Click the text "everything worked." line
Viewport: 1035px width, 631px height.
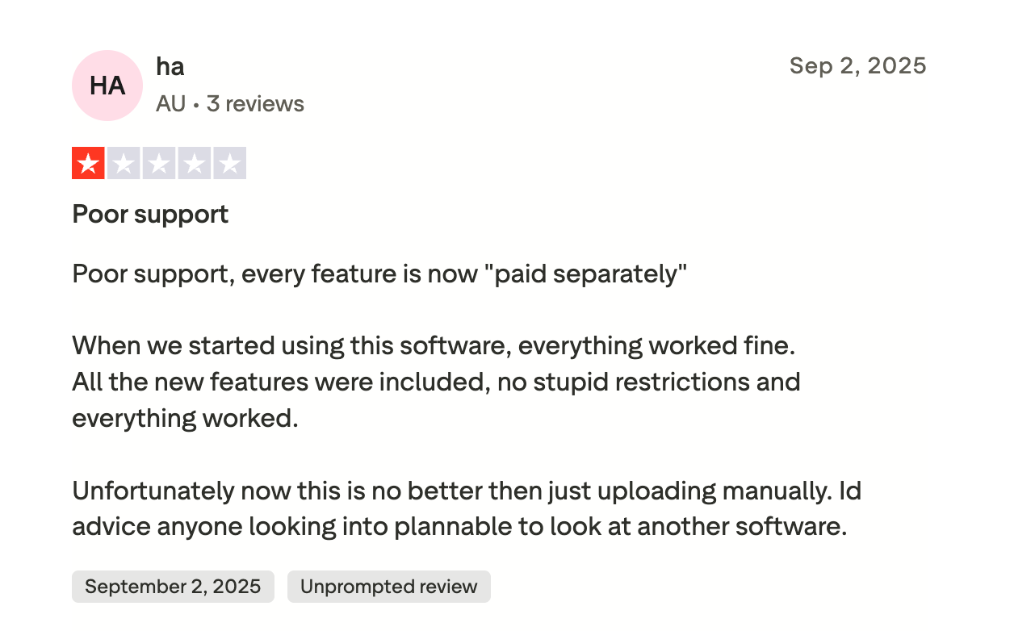click(x=185, y=418)
